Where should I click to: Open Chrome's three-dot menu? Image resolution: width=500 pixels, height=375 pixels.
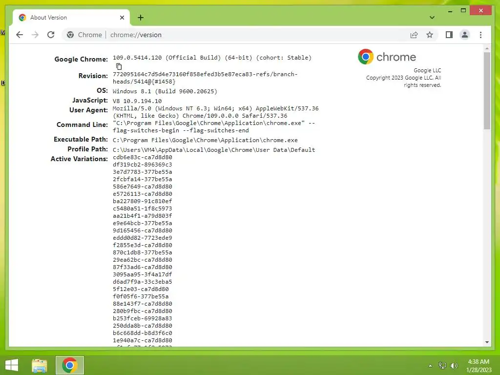click(x=480, y=35)
